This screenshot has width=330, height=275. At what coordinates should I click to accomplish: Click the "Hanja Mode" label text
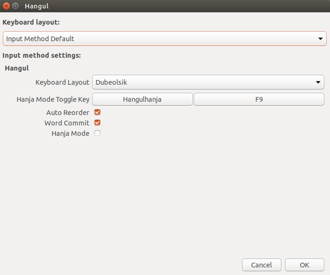(x=70, y=133)
